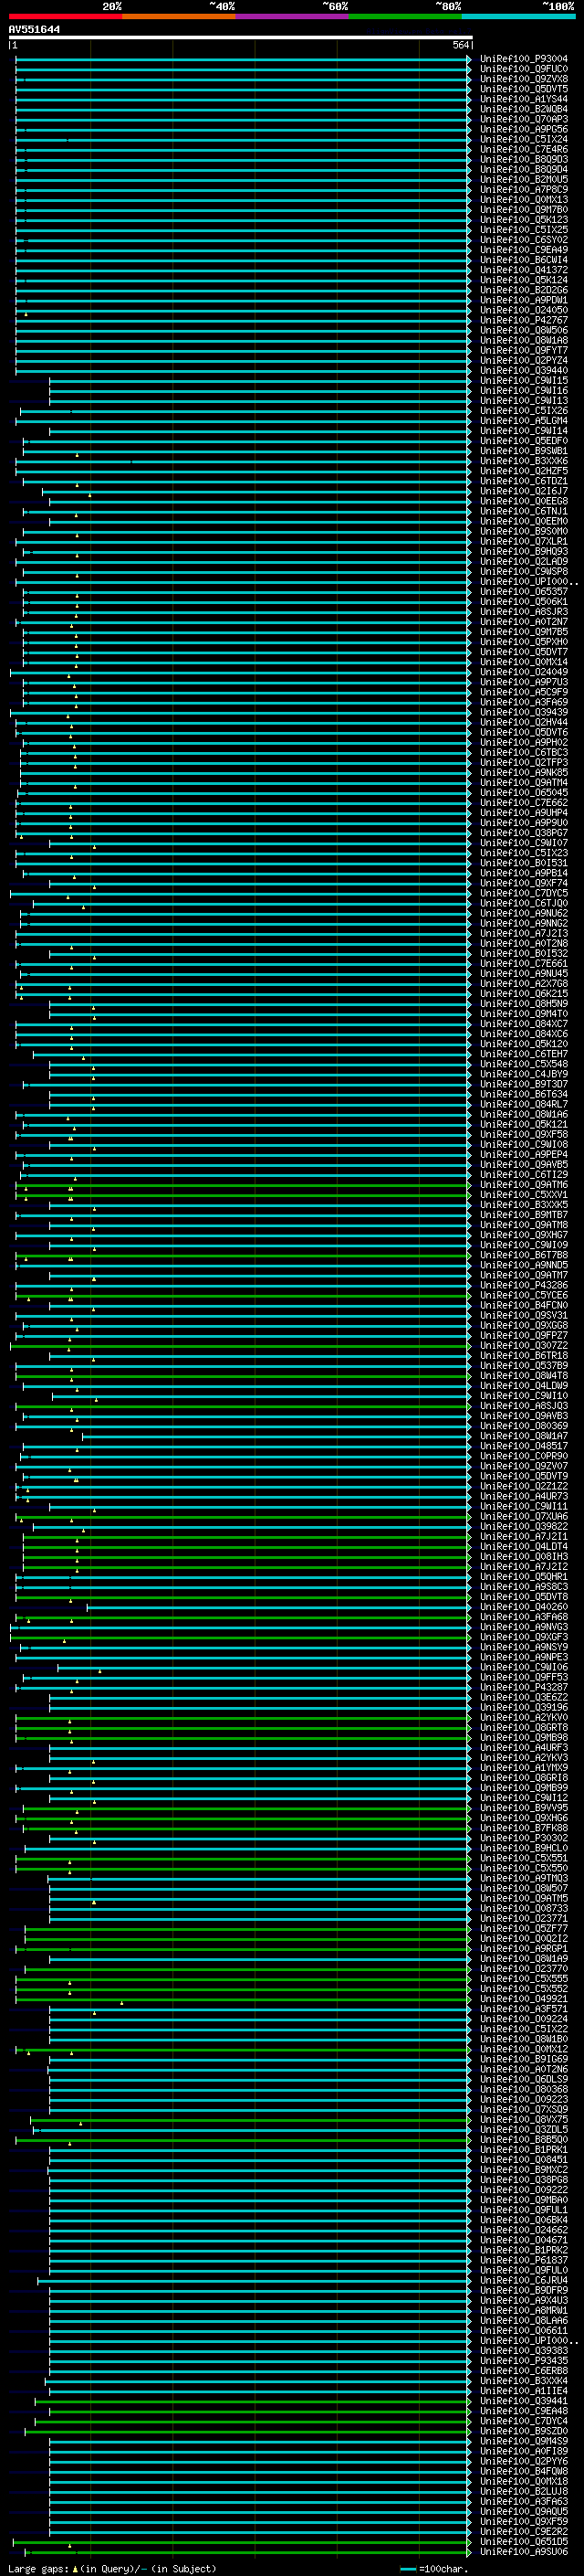Image resolution: width=584 pixels, height=2576 pixels.
Task: Open hit UniRef100_A7P8C9
Action: pos(524,190)
